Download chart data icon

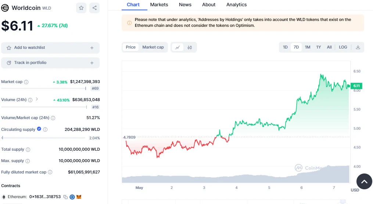(x=358, y=47)
